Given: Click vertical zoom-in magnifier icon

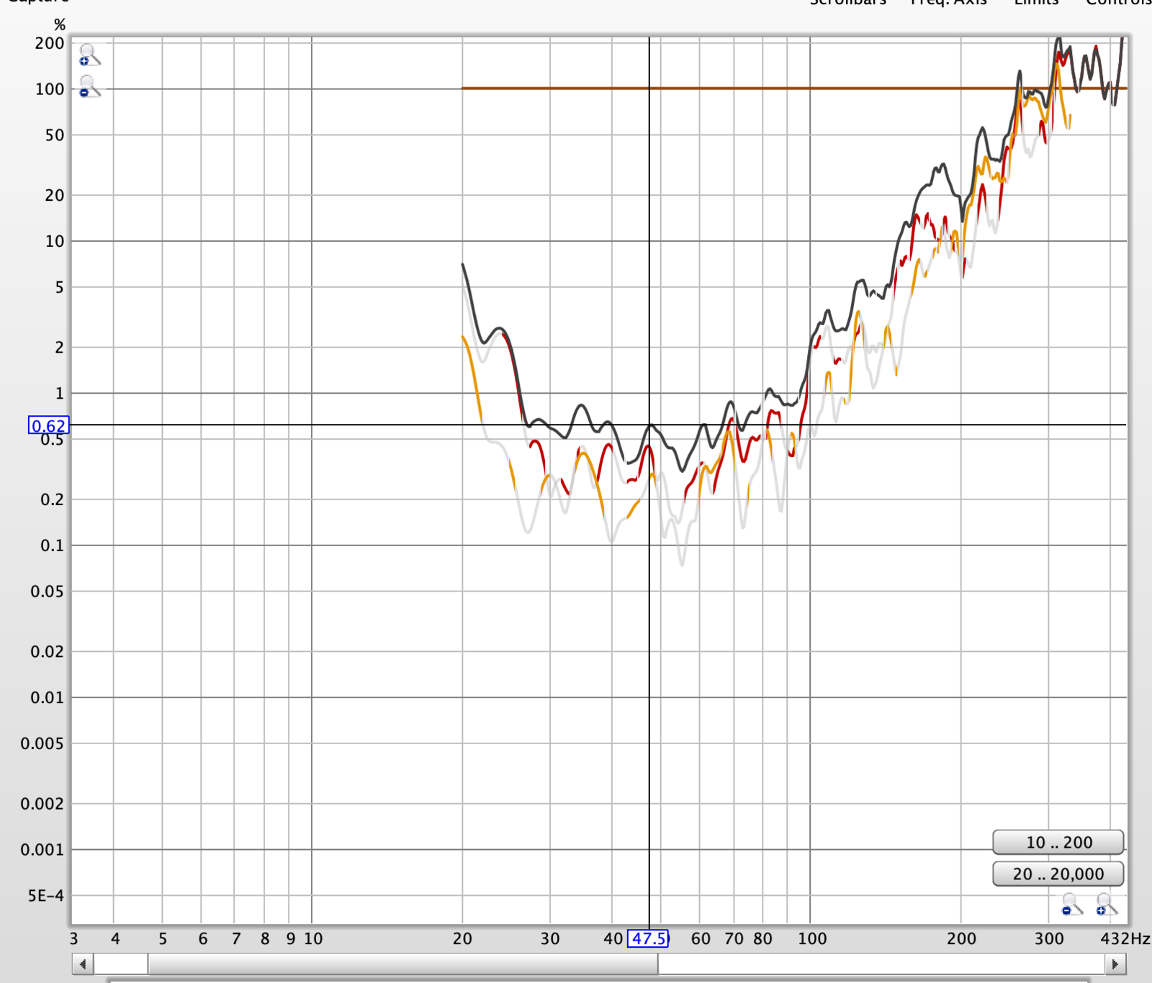Looking at the screenshot, I should click(89, 55).
